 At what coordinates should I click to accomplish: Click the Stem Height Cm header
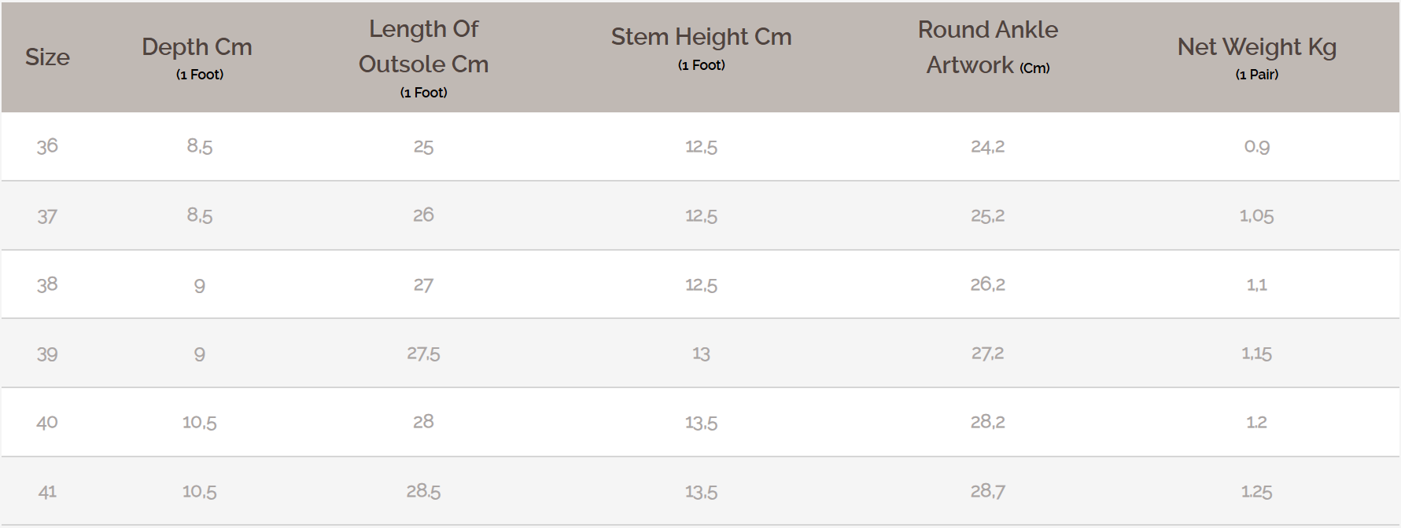point(701,37)
